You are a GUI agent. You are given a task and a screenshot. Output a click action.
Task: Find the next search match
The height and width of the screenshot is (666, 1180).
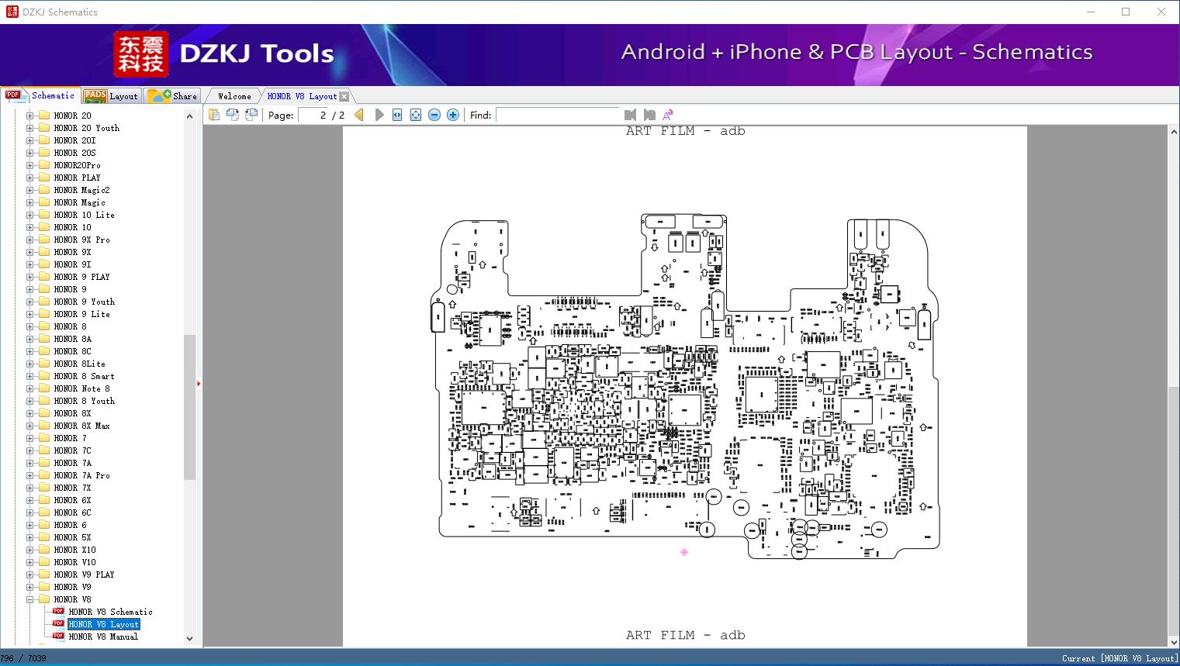[649, 115]
